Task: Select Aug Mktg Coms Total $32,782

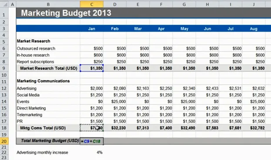Action: [254, 128]
